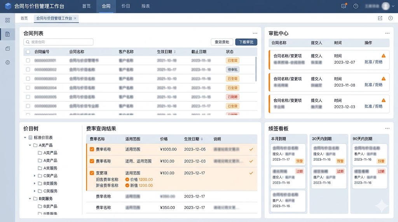This screenshot has height=222, width=398.
Task: Uncheck the 变更项 row checkbox
Action: (x=92, y=173)
